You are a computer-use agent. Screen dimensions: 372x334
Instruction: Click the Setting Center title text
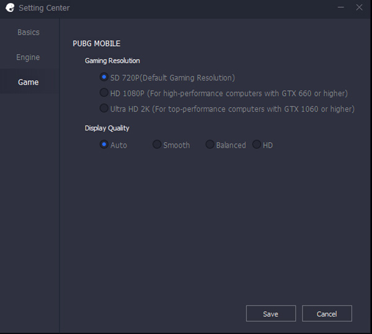click(x=44, y=8)
